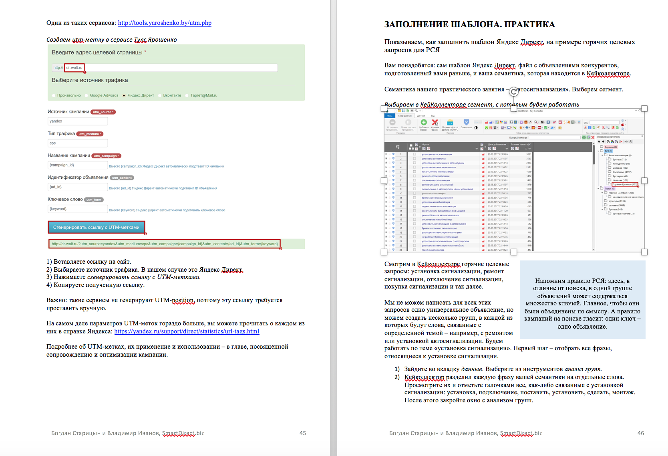
Task: Collapse the РСЯ (0) tree node arrow
Action: (598, 151)
